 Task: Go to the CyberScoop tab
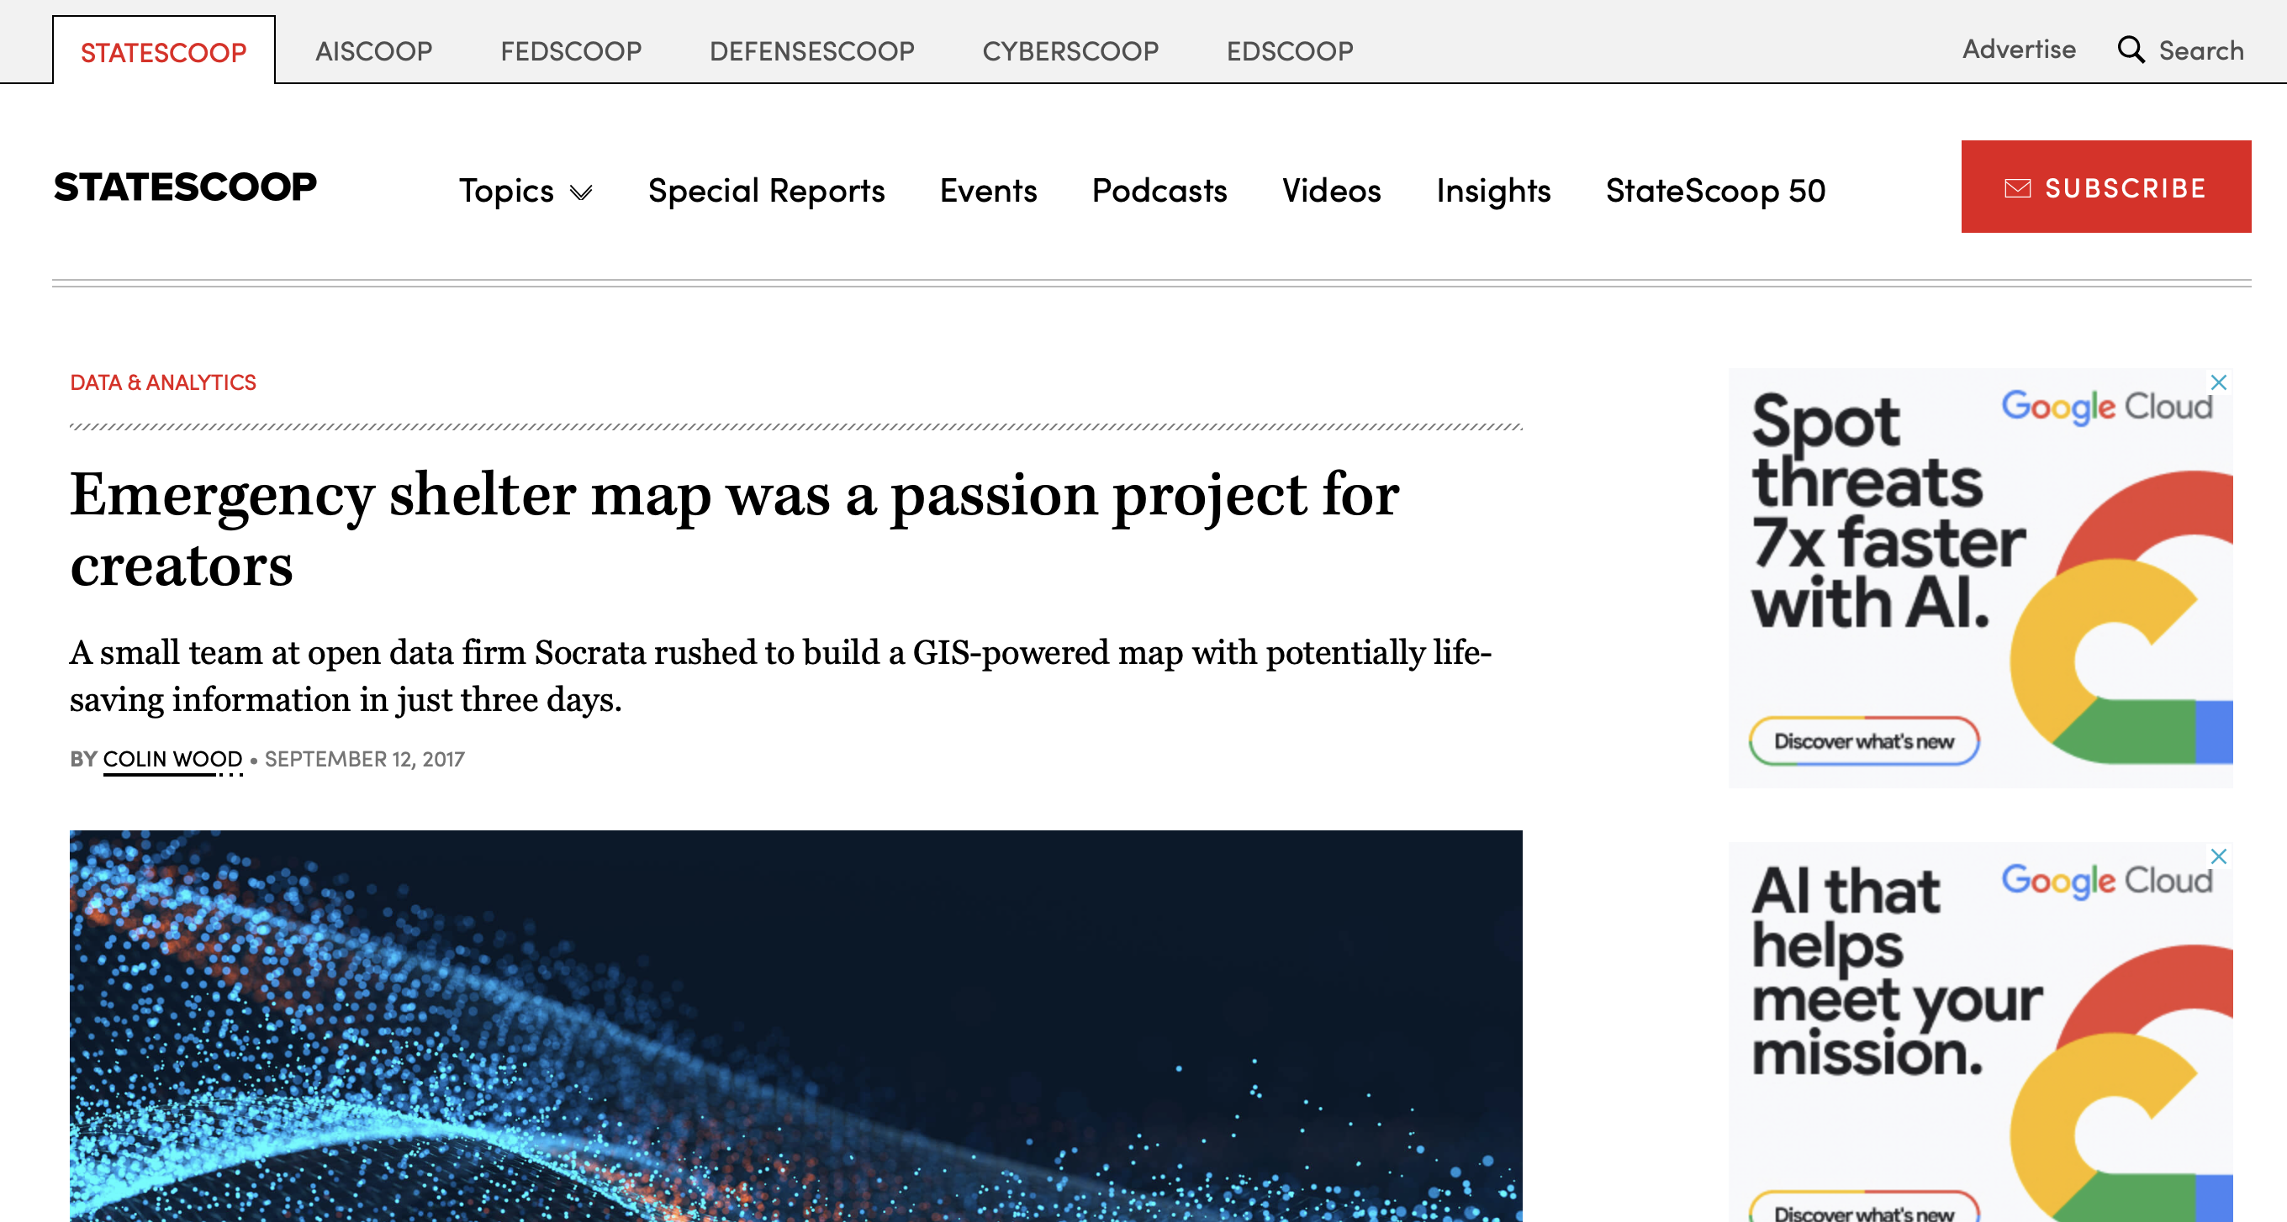[x=1070, y=51]
